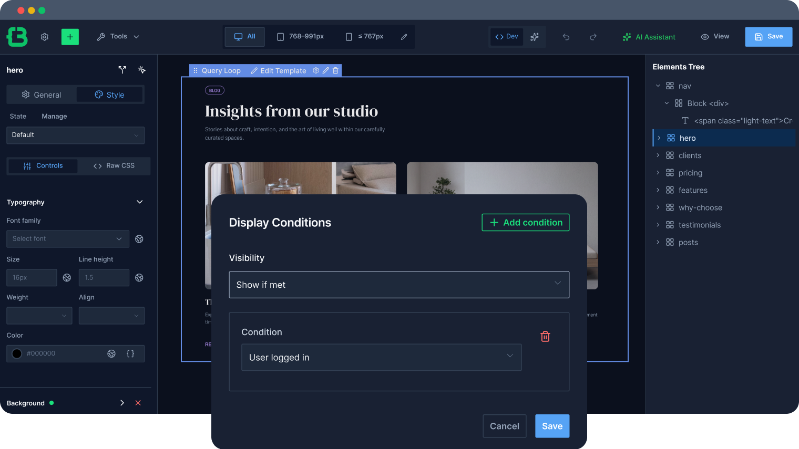Click variable icon beside font family
This screenshot has height=449, width=799.
[x=139, y=239]
